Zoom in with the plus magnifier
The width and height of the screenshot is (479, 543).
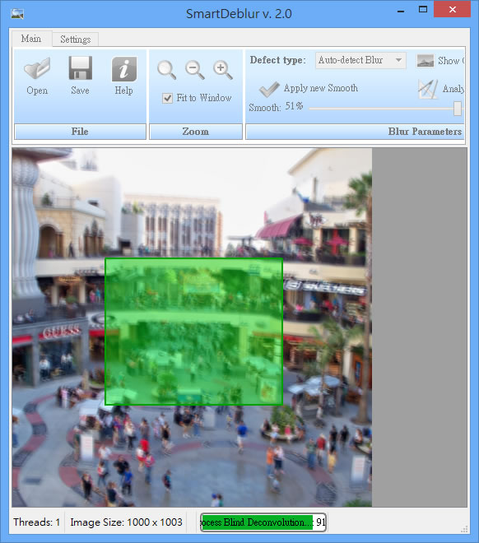click(223, 70)
